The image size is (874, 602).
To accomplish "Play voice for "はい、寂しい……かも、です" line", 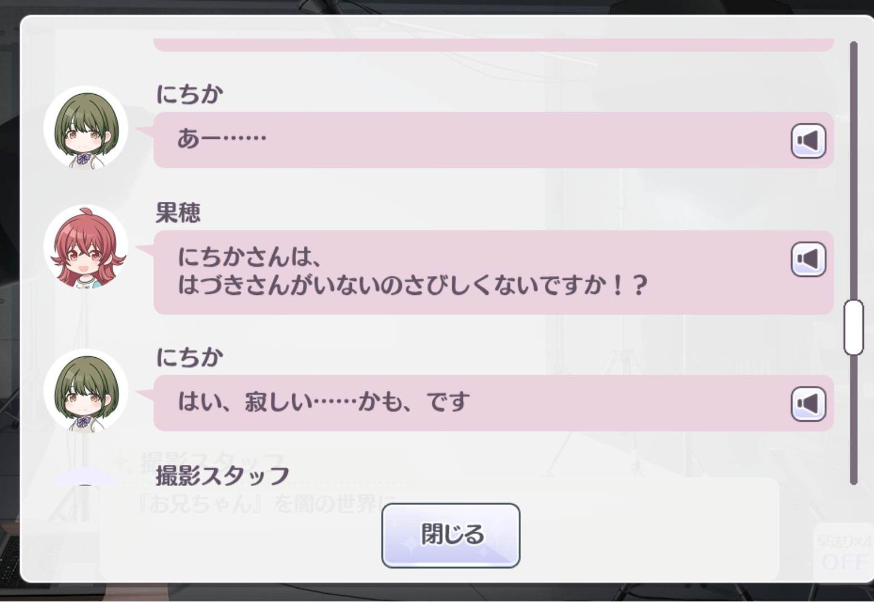I will (x=808, y=404).
